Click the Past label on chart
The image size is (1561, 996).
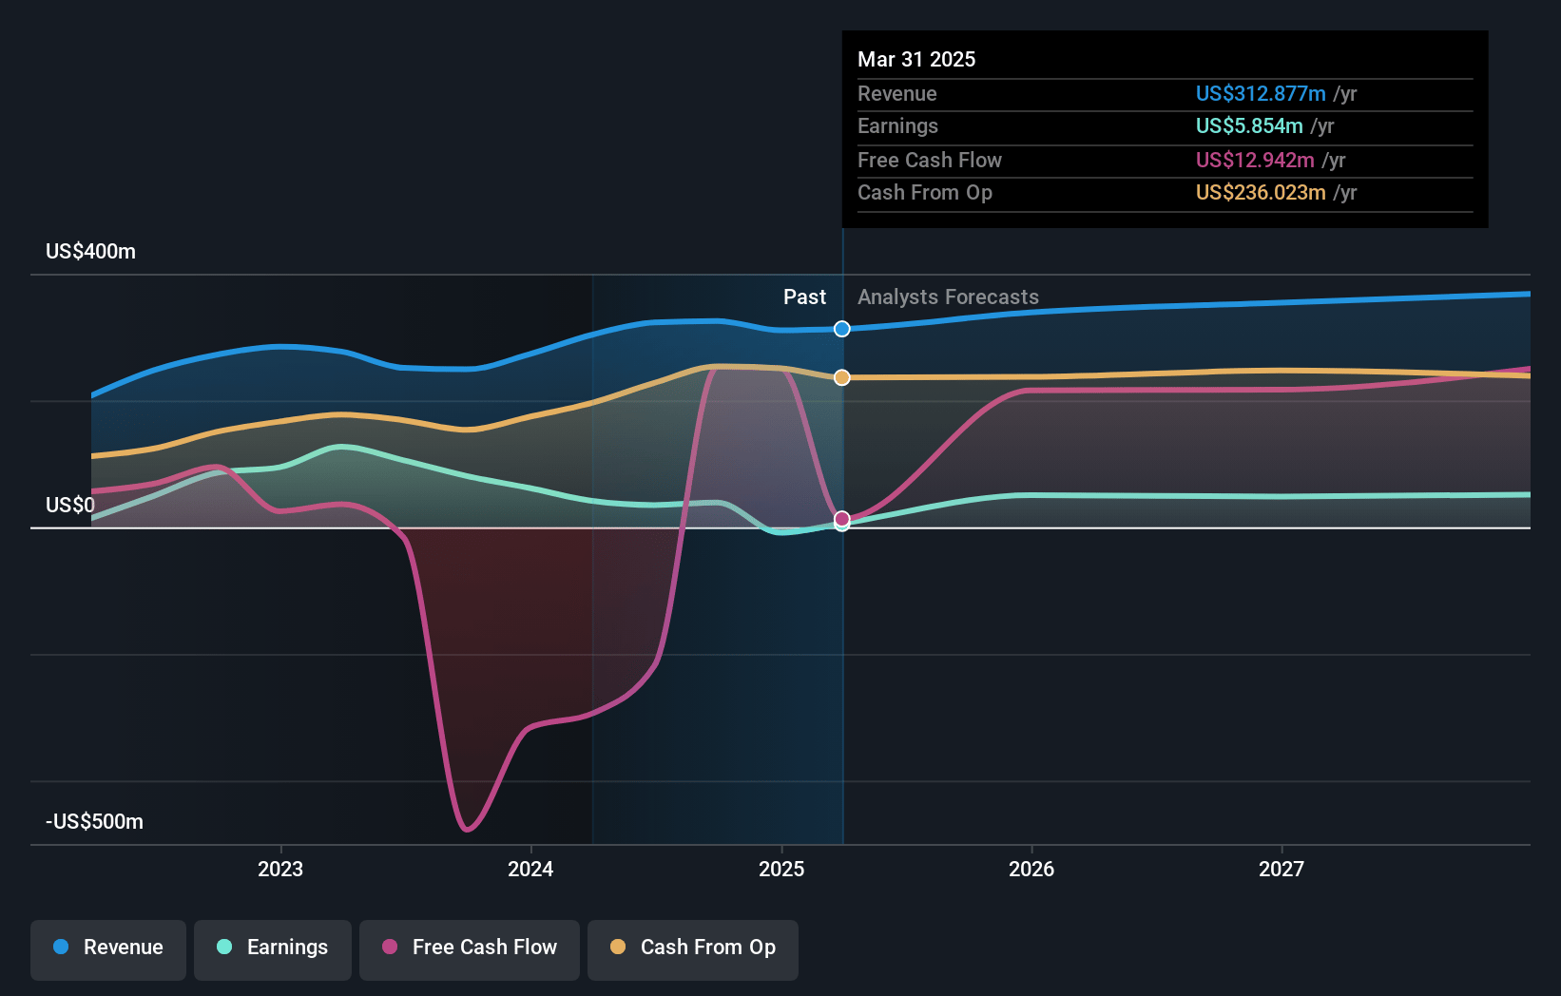(804, 297)
